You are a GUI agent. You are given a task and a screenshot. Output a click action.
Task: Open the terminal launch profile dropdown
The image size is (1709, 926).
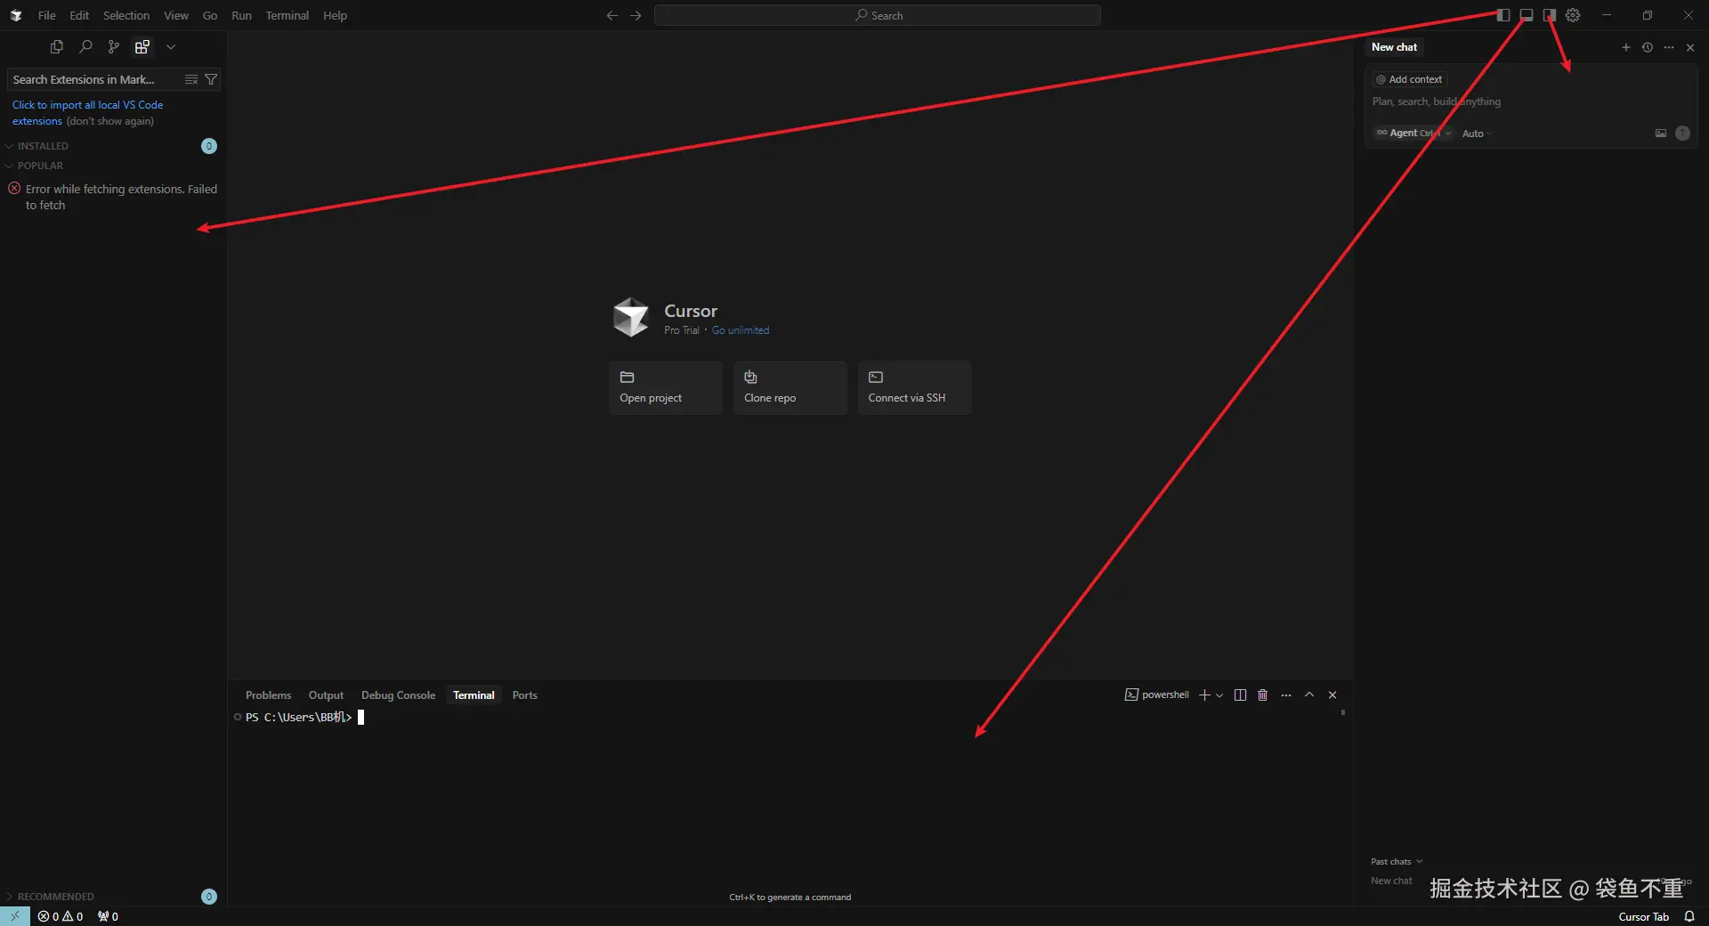[1219, 694]
